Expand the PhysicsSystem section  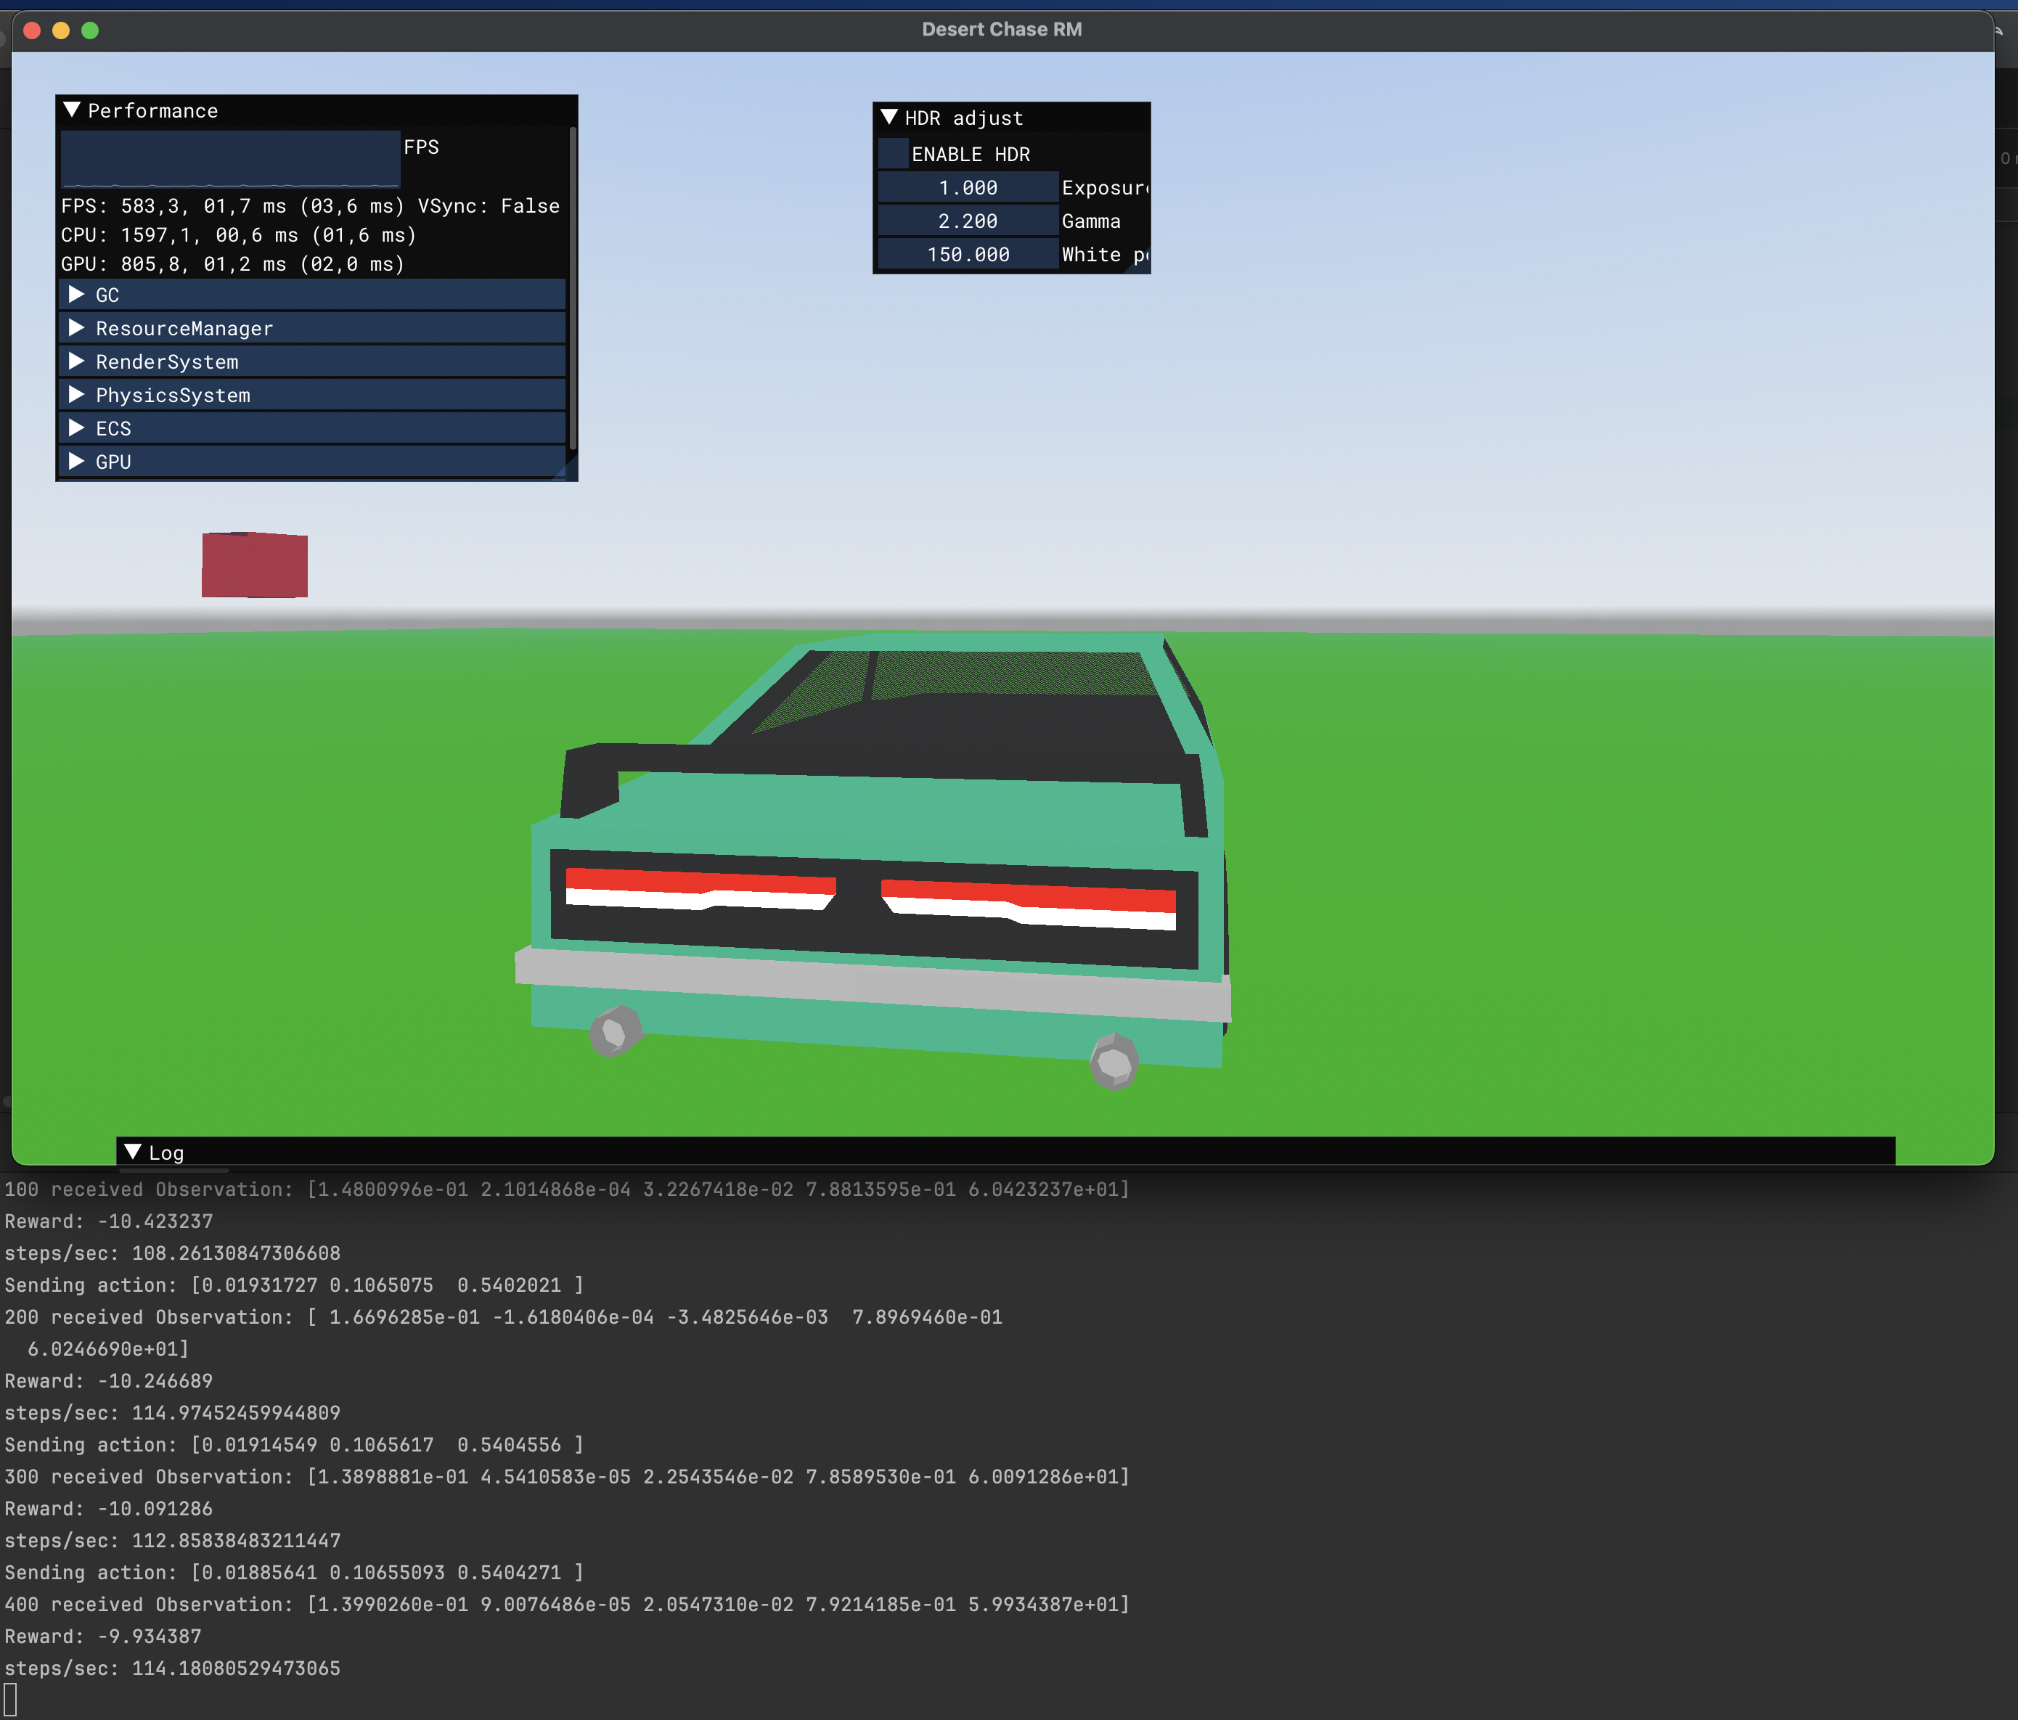77,395
